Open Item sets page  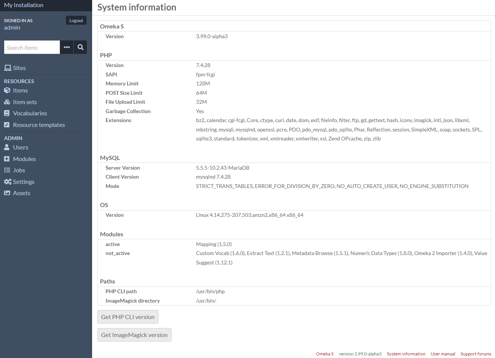click(x=25, y=102)
